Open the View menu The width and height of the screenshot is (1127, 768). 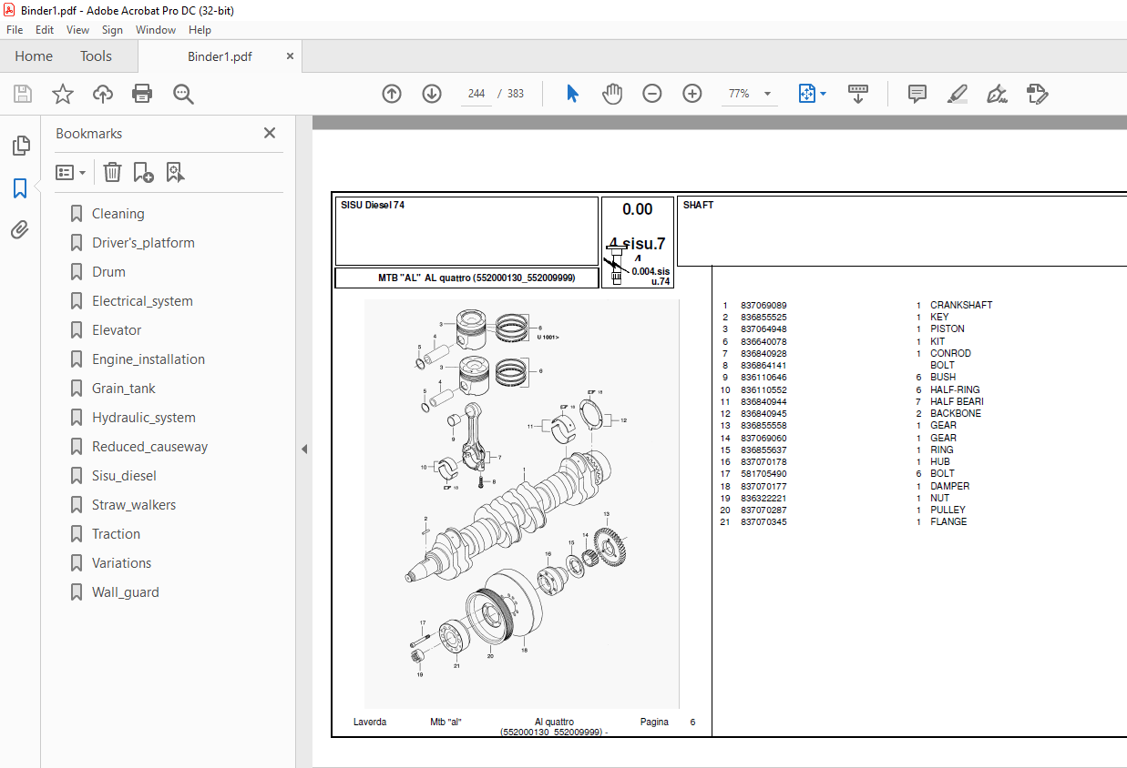tap(78, 30)
